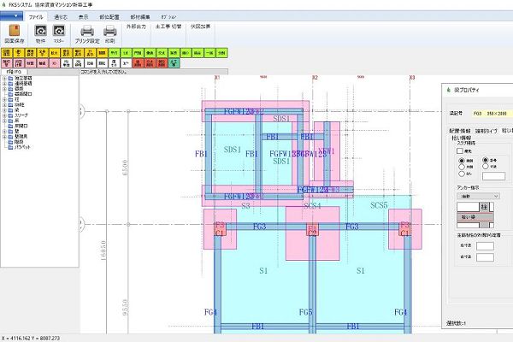Screen dimensions: 513x342
Task: Select the middle radio of the three-option group
Action: coord(462,167)
